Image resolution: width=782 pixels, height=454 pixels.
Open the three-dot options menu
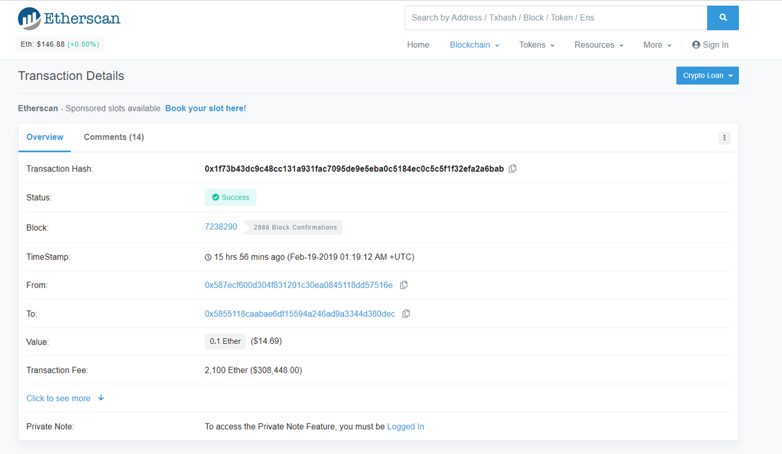point(724,137)
